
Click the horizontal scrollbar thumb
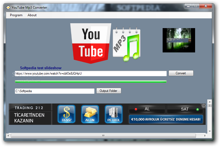(103, 136)
